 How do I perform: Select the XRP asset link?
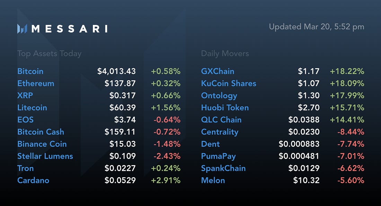tap(25, 96)
